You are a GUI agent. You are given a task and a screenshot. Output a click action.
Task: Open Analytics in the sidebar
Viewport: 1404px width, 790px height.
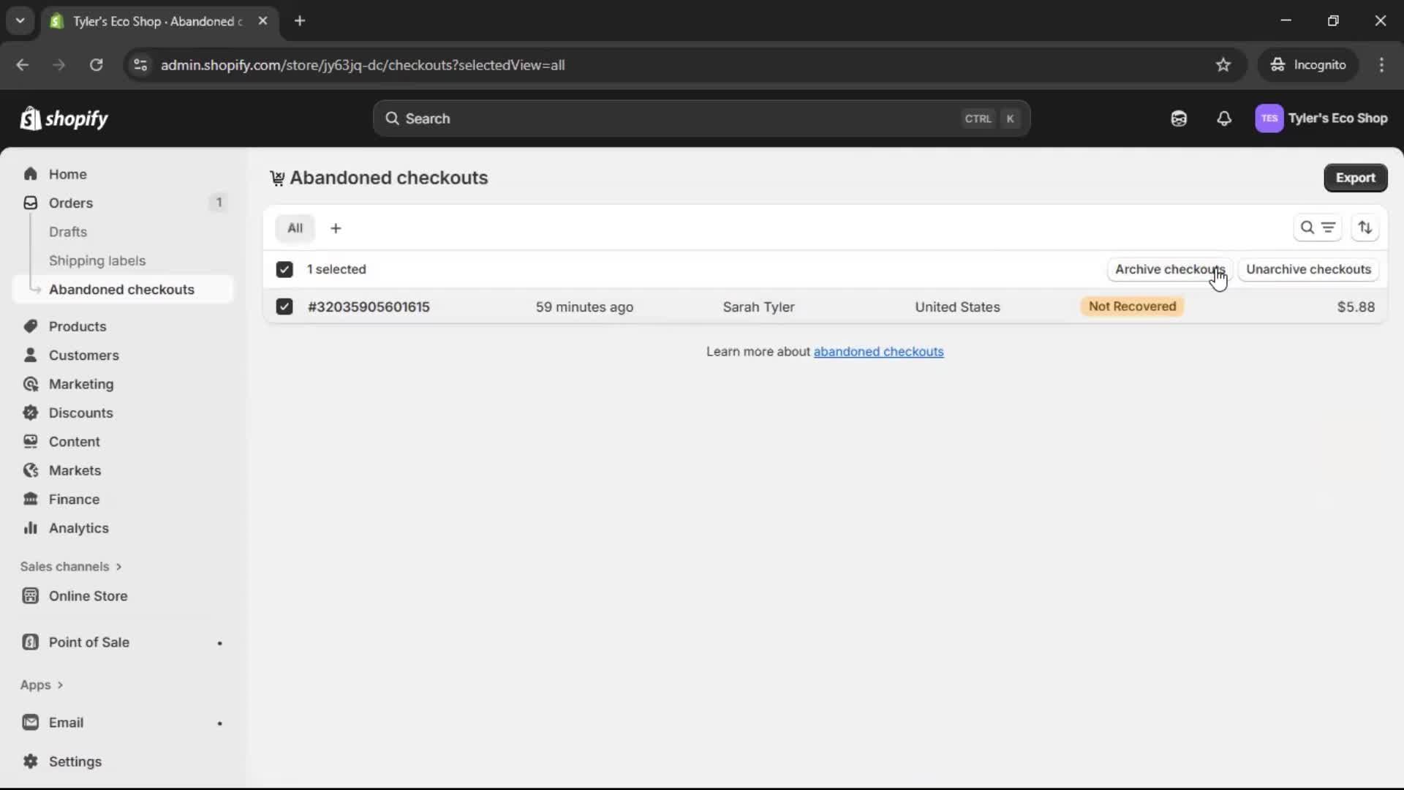78,527
